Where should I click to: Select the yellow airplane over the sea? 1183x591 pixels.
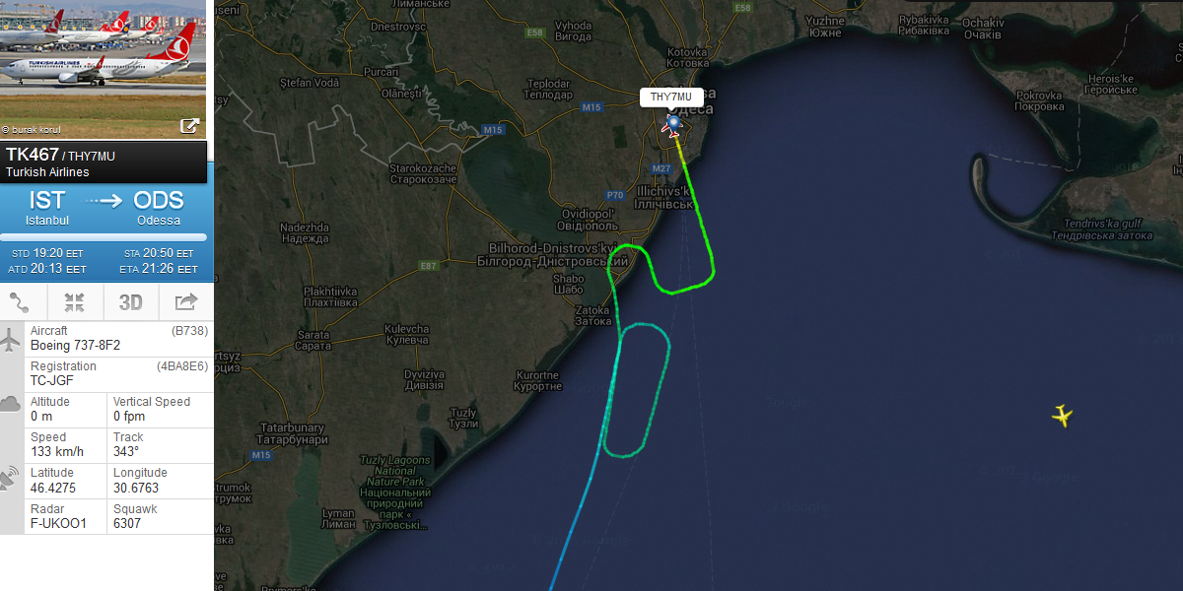coord(1062,416)
